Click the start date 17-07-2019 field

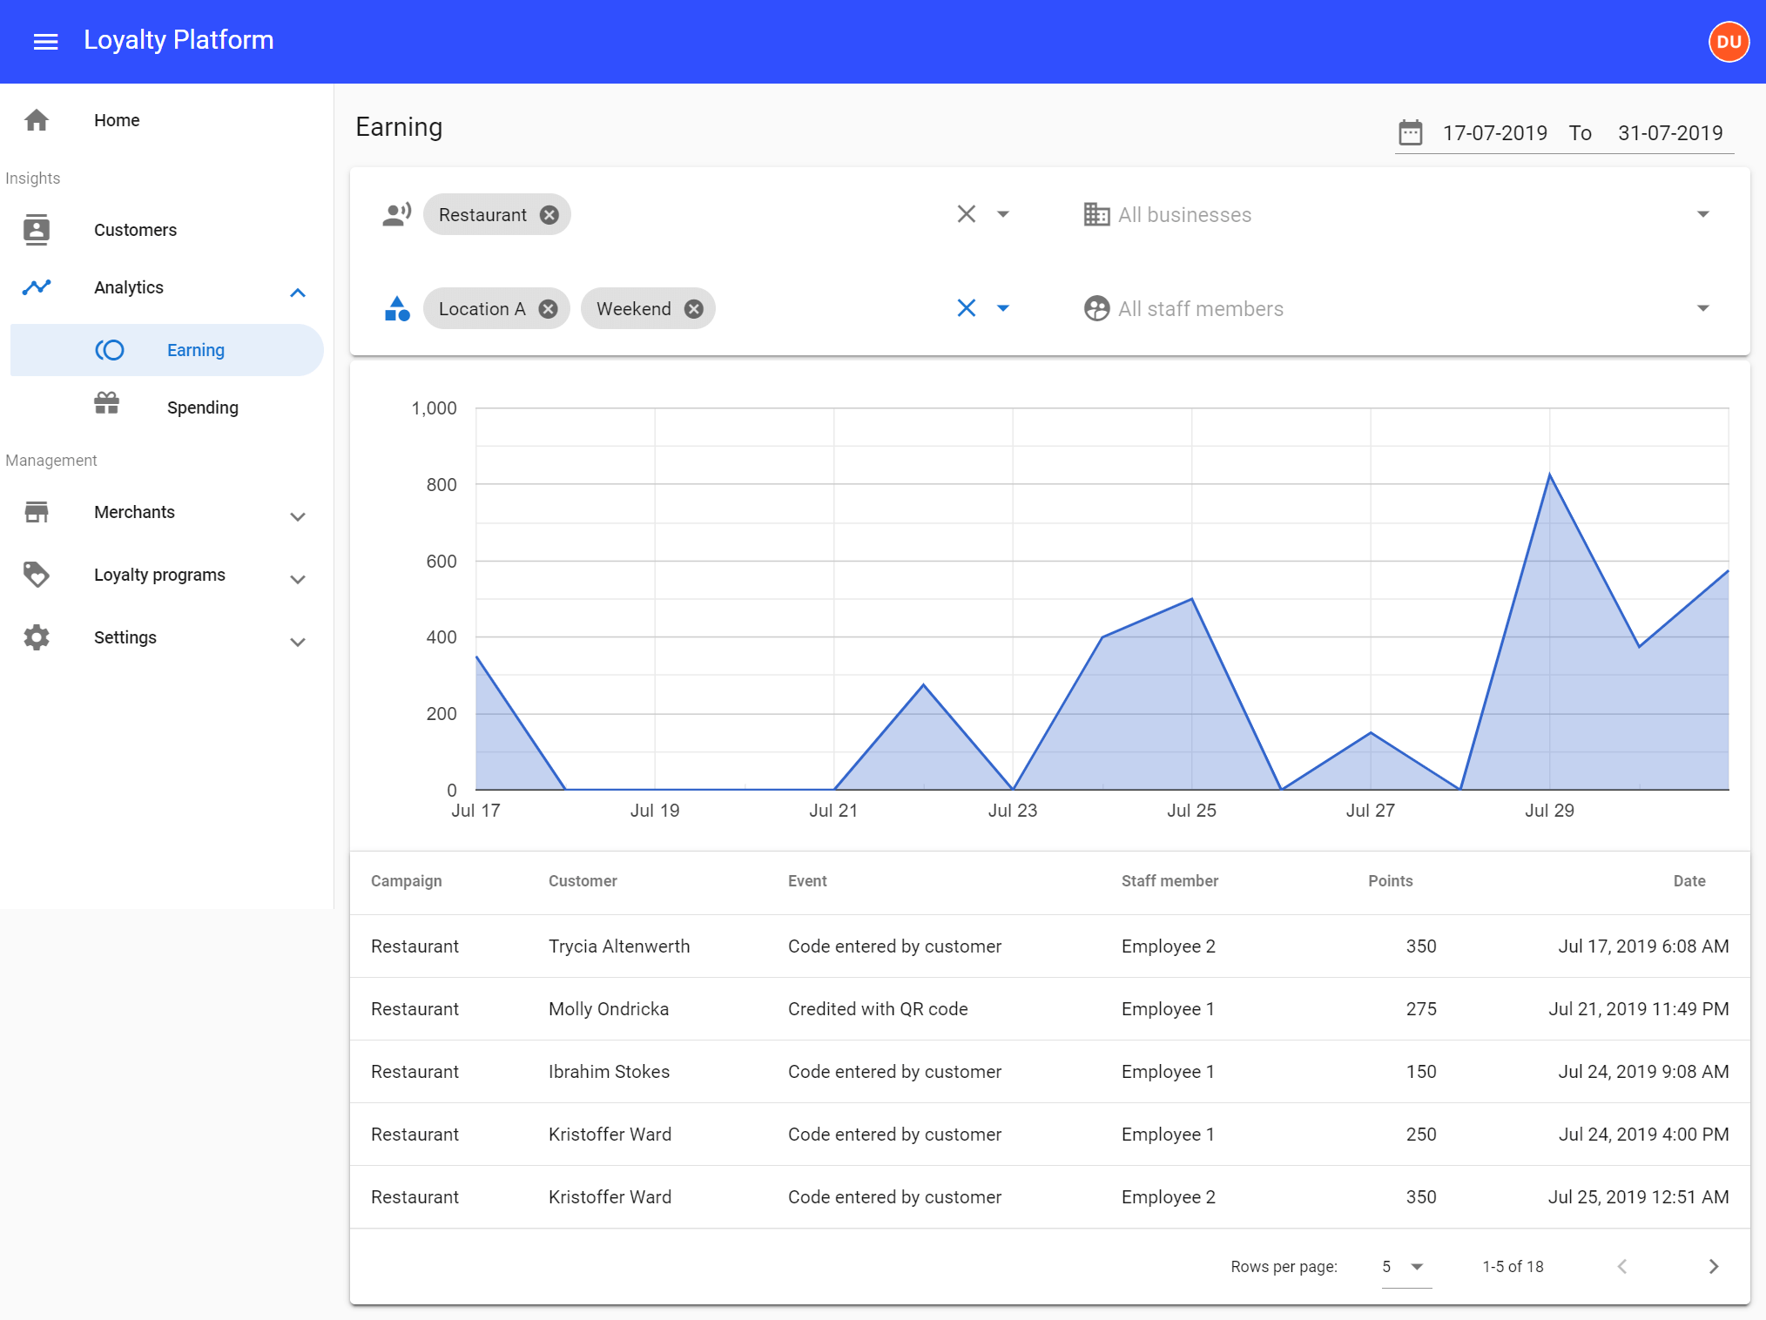(x=1494, y=133)
